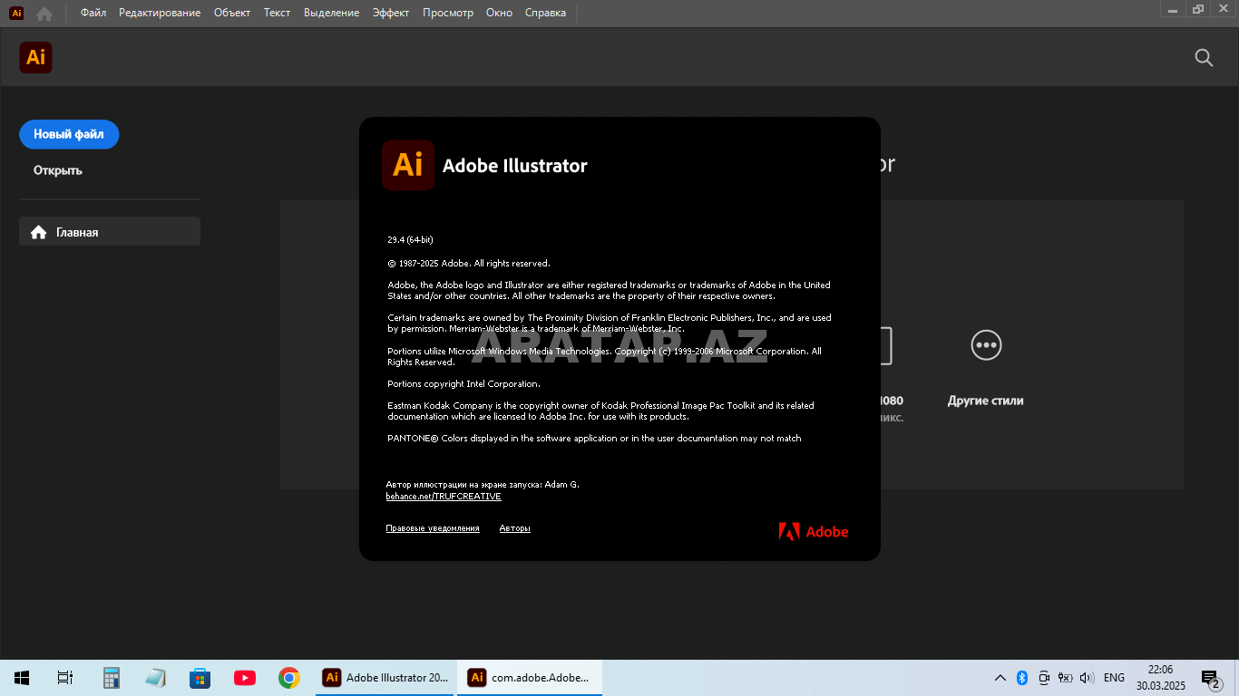
Task: Open the search magnifier icon
Action: [x=1204, y=58]
